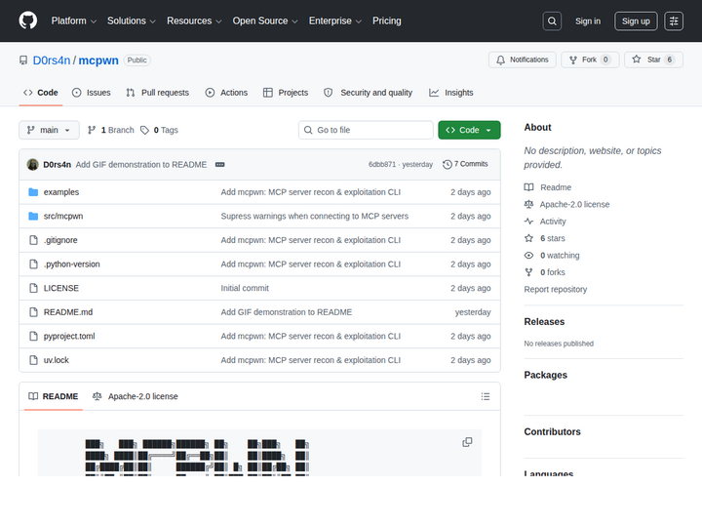The image size is (702, 527).
Task: Click the GitHub logo icon
Action: tap(27, 20)
